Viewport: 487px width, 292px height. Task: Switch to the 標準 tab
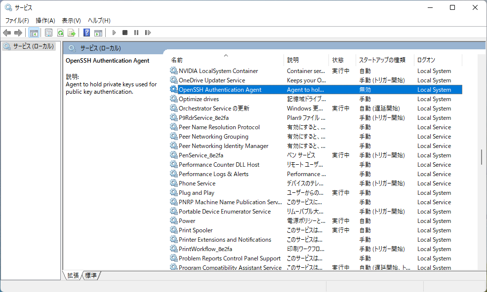click(x=90, y=276)
